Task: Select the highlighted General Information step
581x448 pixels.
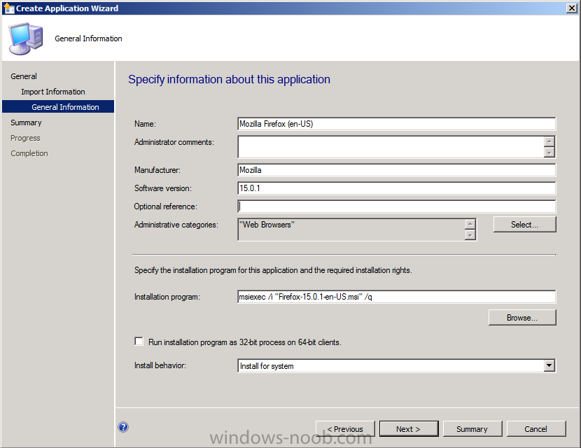Action: click(58, 106)
